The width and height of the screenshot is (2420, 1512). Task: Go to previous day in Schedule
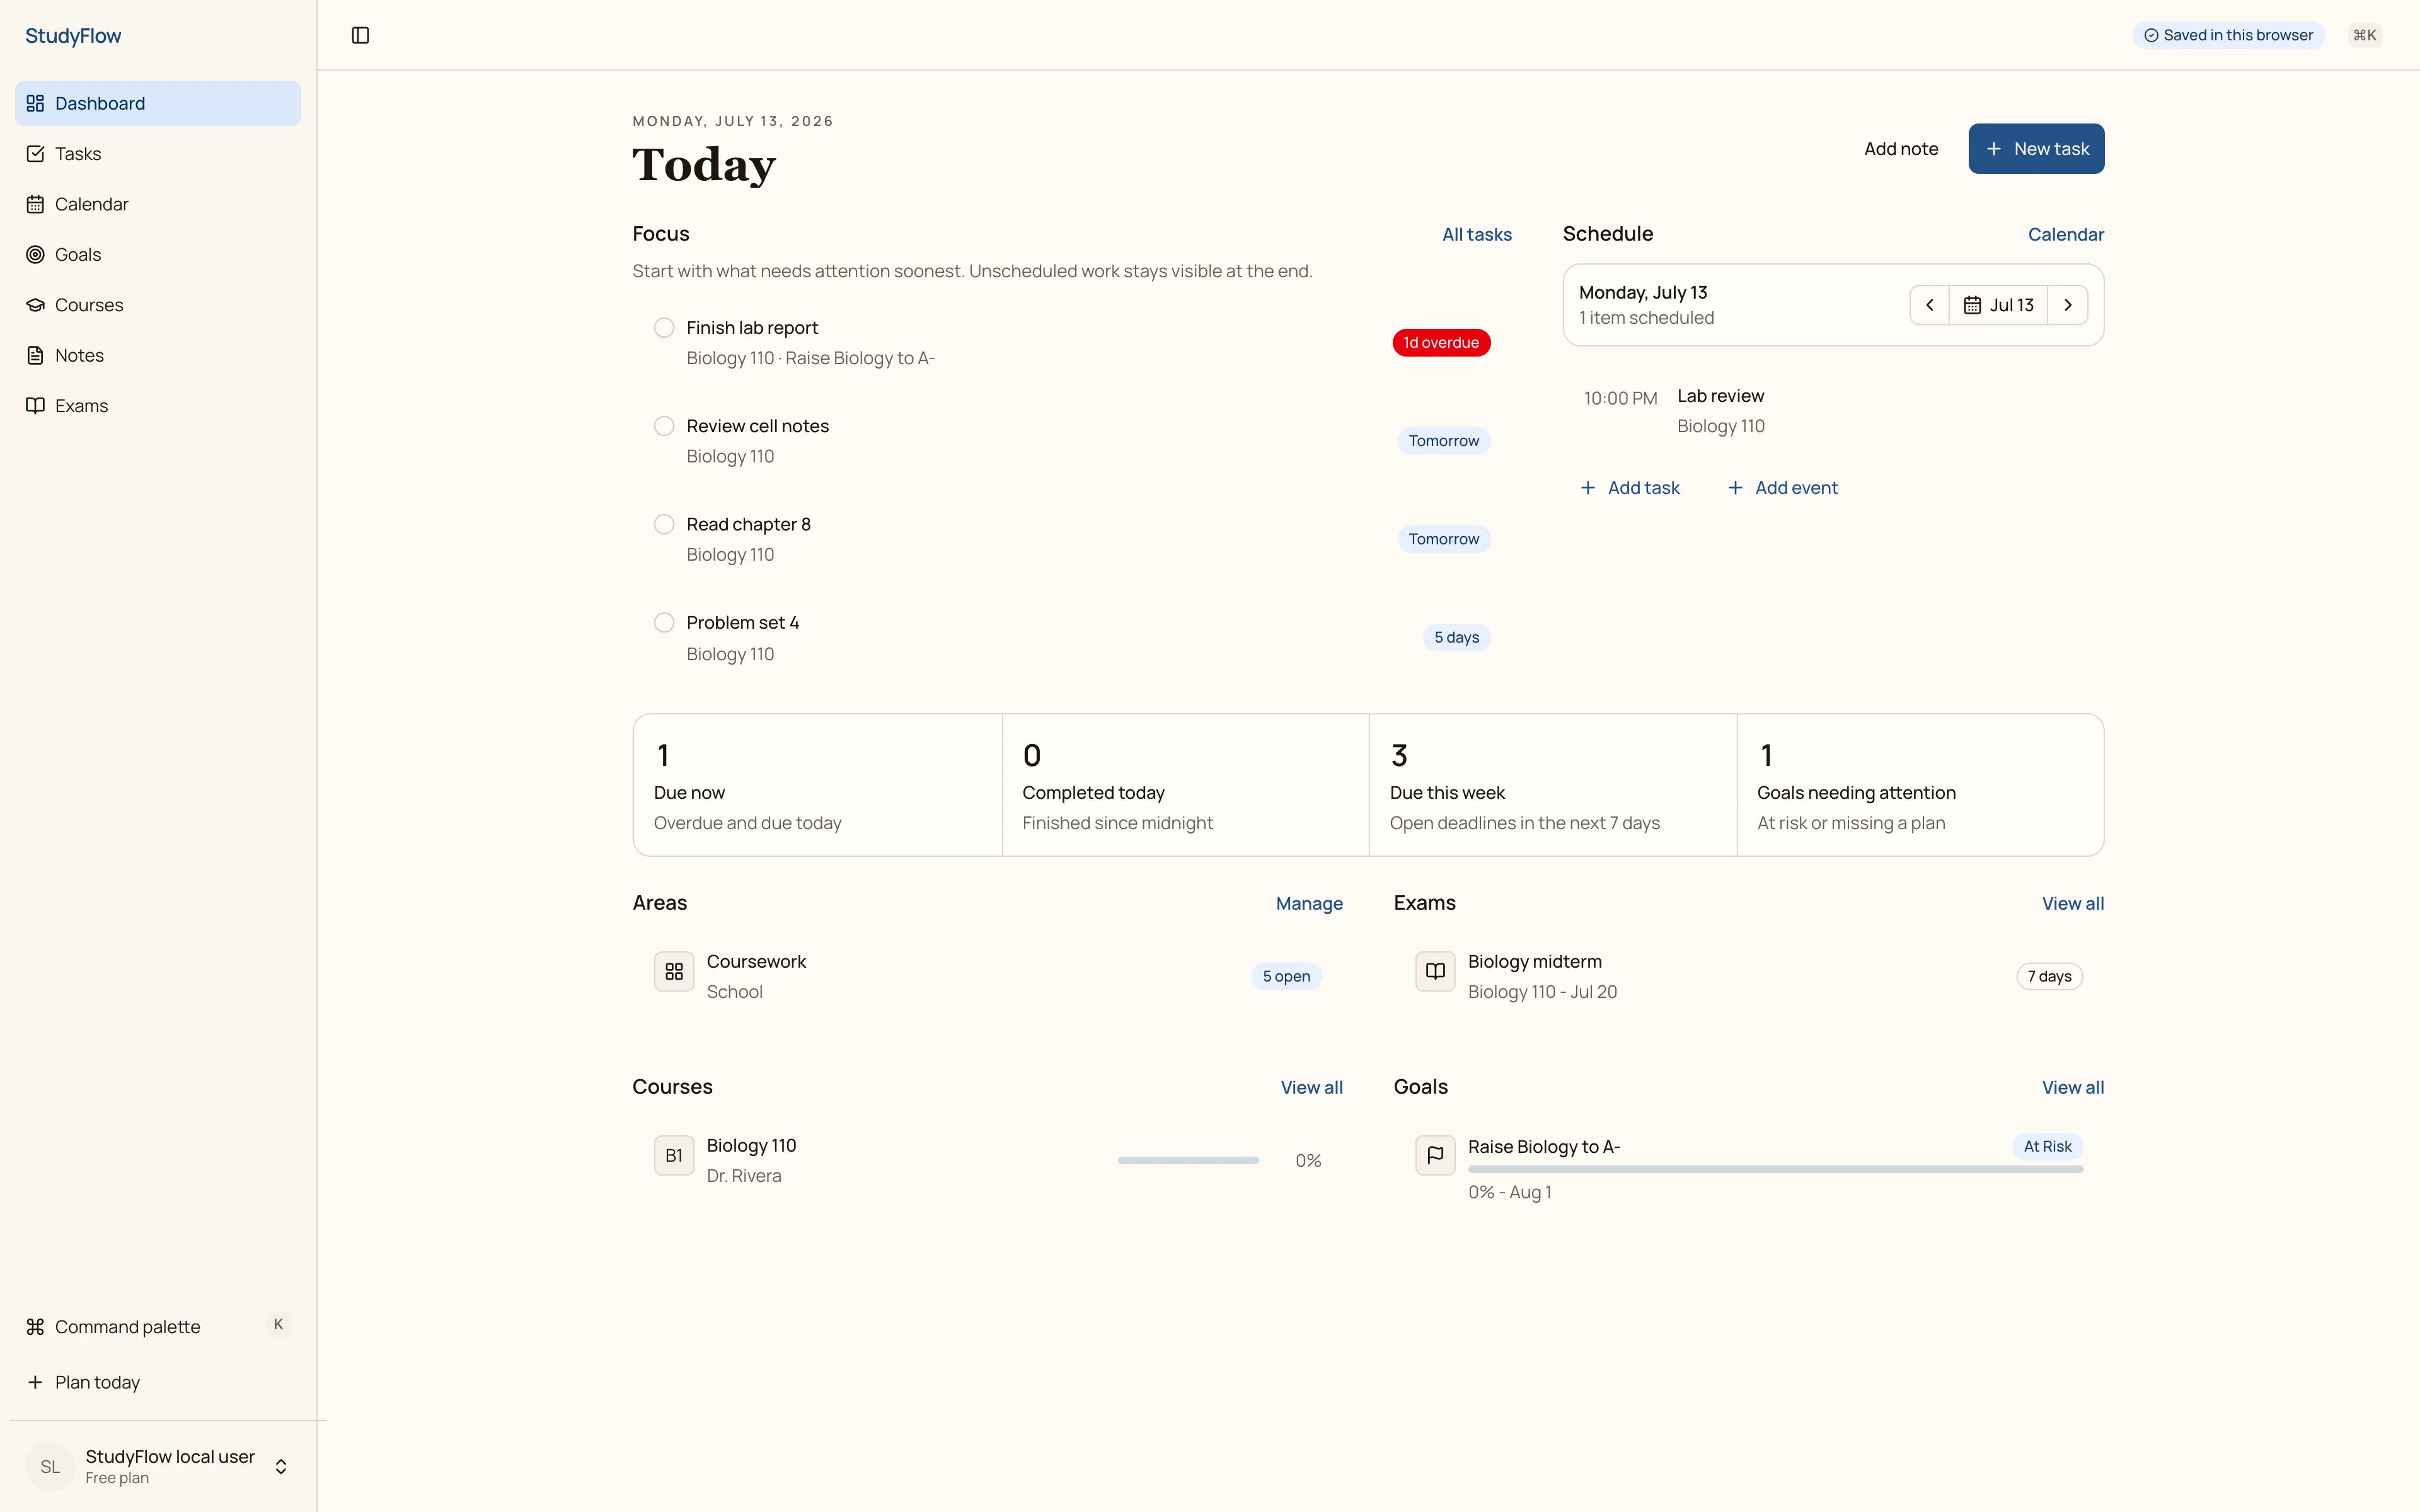(1930, 305)
